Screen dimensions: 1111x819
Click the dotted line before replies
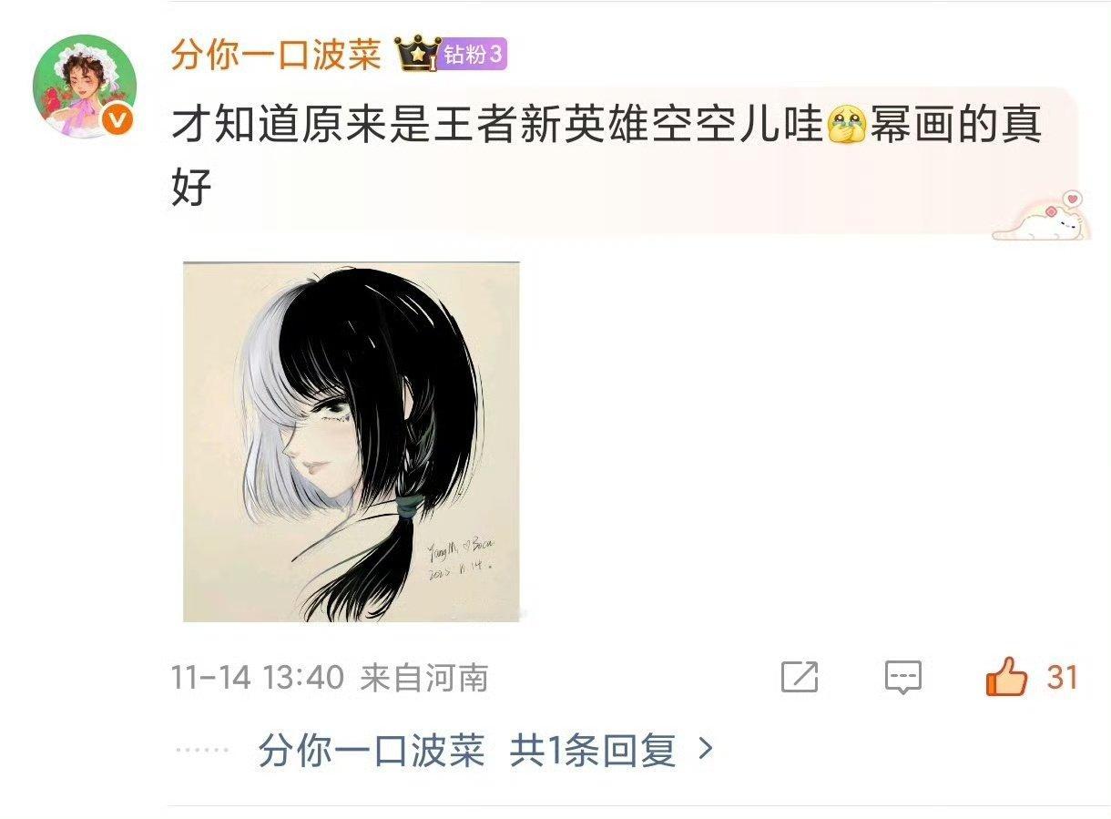tap(200, 751)
